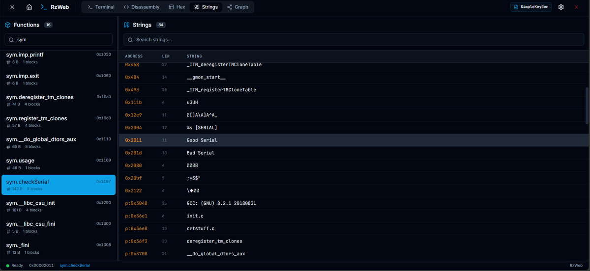Click status bar address 0x00002011
The width and height of the screenshot is (590, 271).
(x=41, y=266)
